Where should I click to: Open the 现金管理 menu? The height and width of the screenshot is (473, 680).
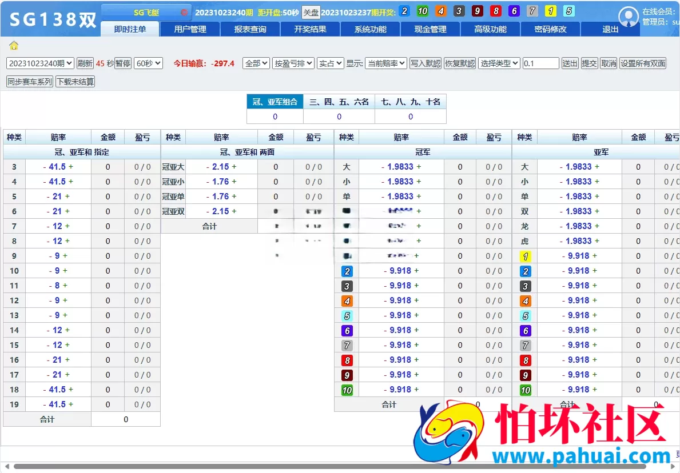pyautogui.click(x=430, y=29)
